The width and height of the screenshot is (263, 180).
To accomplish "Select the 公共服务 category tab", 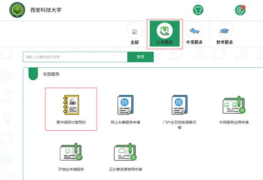I will 165,34.
